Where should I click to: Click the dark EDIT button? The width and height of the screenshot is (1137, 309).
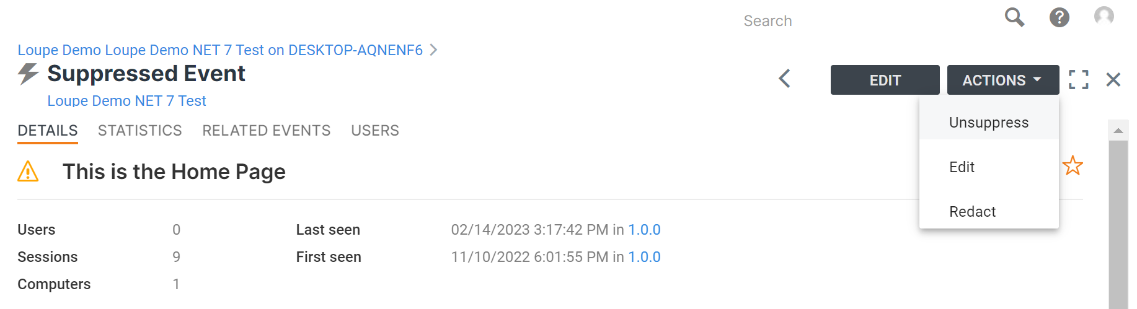[x=885, y=80]
